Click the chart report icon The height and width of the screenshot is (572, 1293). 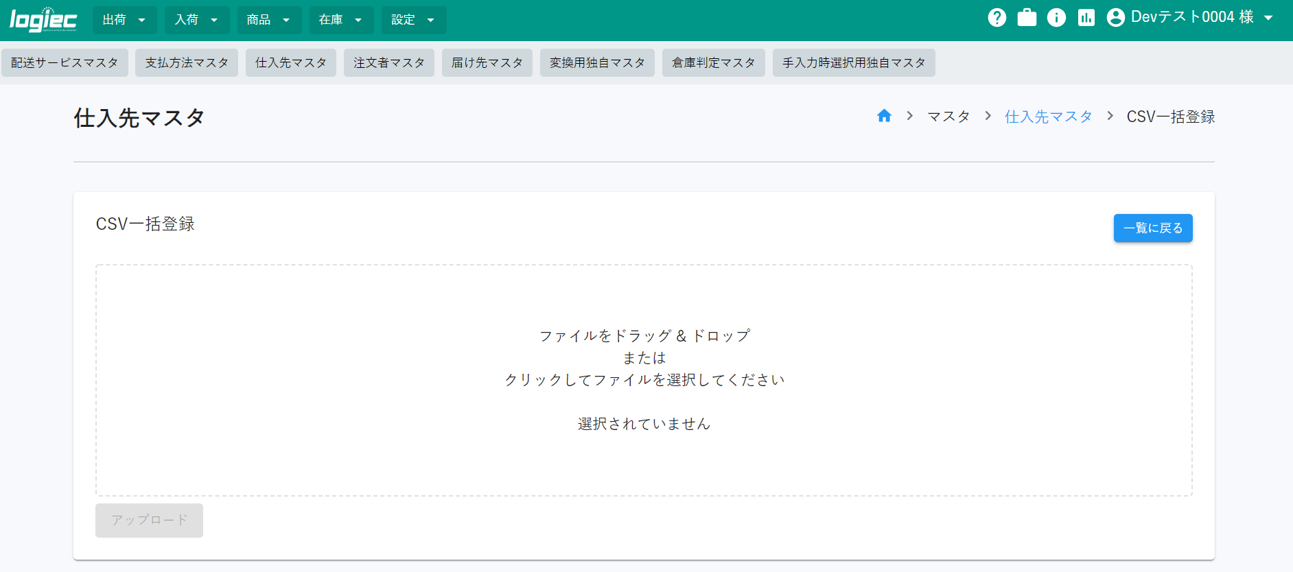[1086, 18]
